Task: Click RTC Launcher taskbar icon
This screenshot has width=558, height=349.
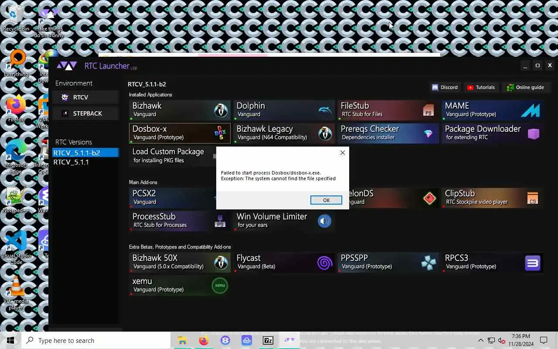Action: 289,340
